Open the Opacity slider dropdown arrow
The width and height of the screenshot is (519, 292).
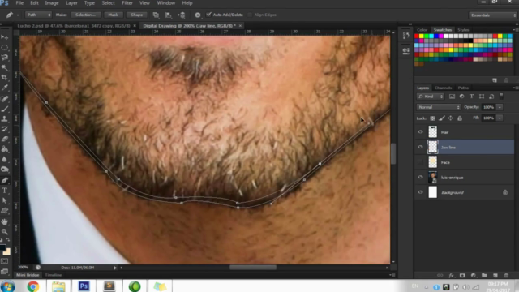click(500, 107)
